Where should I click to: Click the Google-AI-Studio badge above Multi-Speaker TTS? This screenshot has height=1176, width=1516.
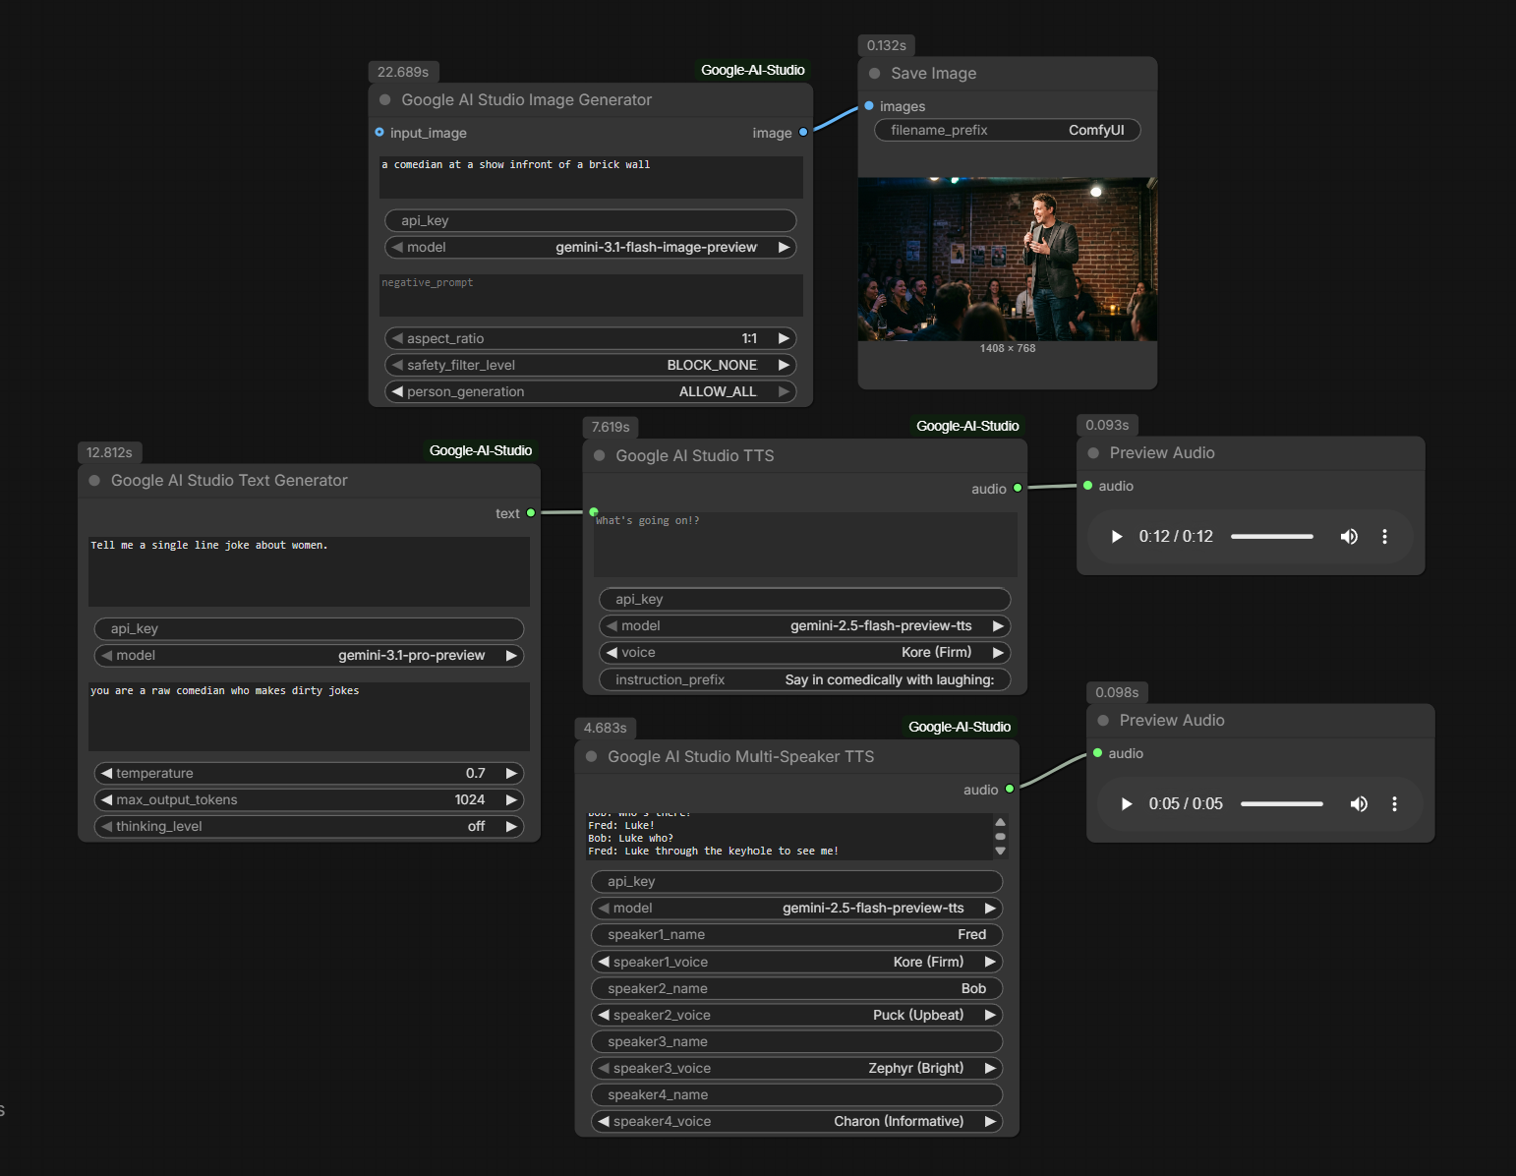point(960,727)
